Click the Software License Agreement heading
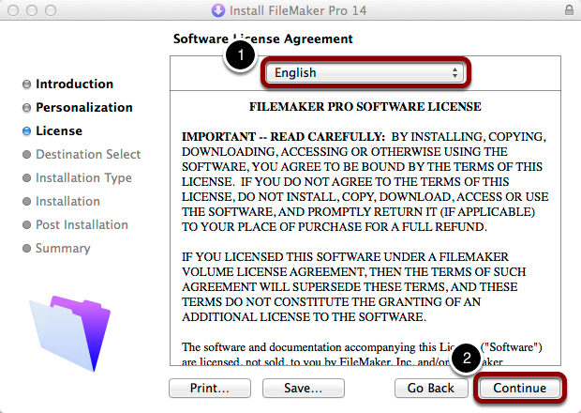 263,38
